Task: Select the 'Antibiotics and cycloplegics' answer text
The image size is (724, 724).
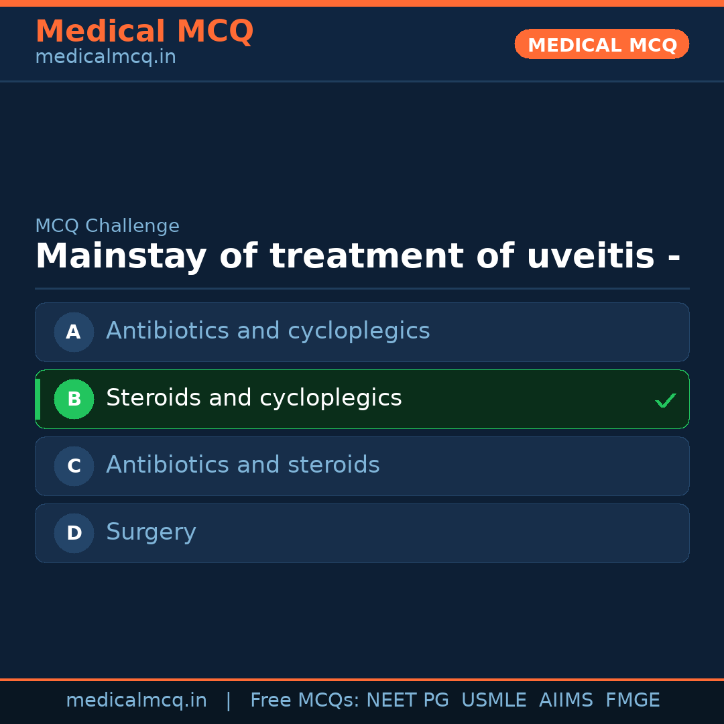Action: [x=267, y=331]
